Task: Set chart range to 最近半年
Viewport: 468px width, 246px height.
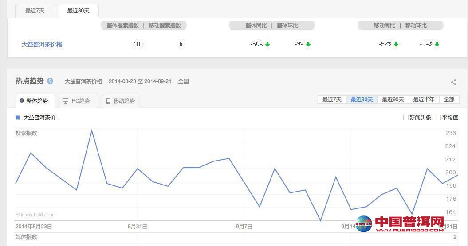Action: point(424,100)
